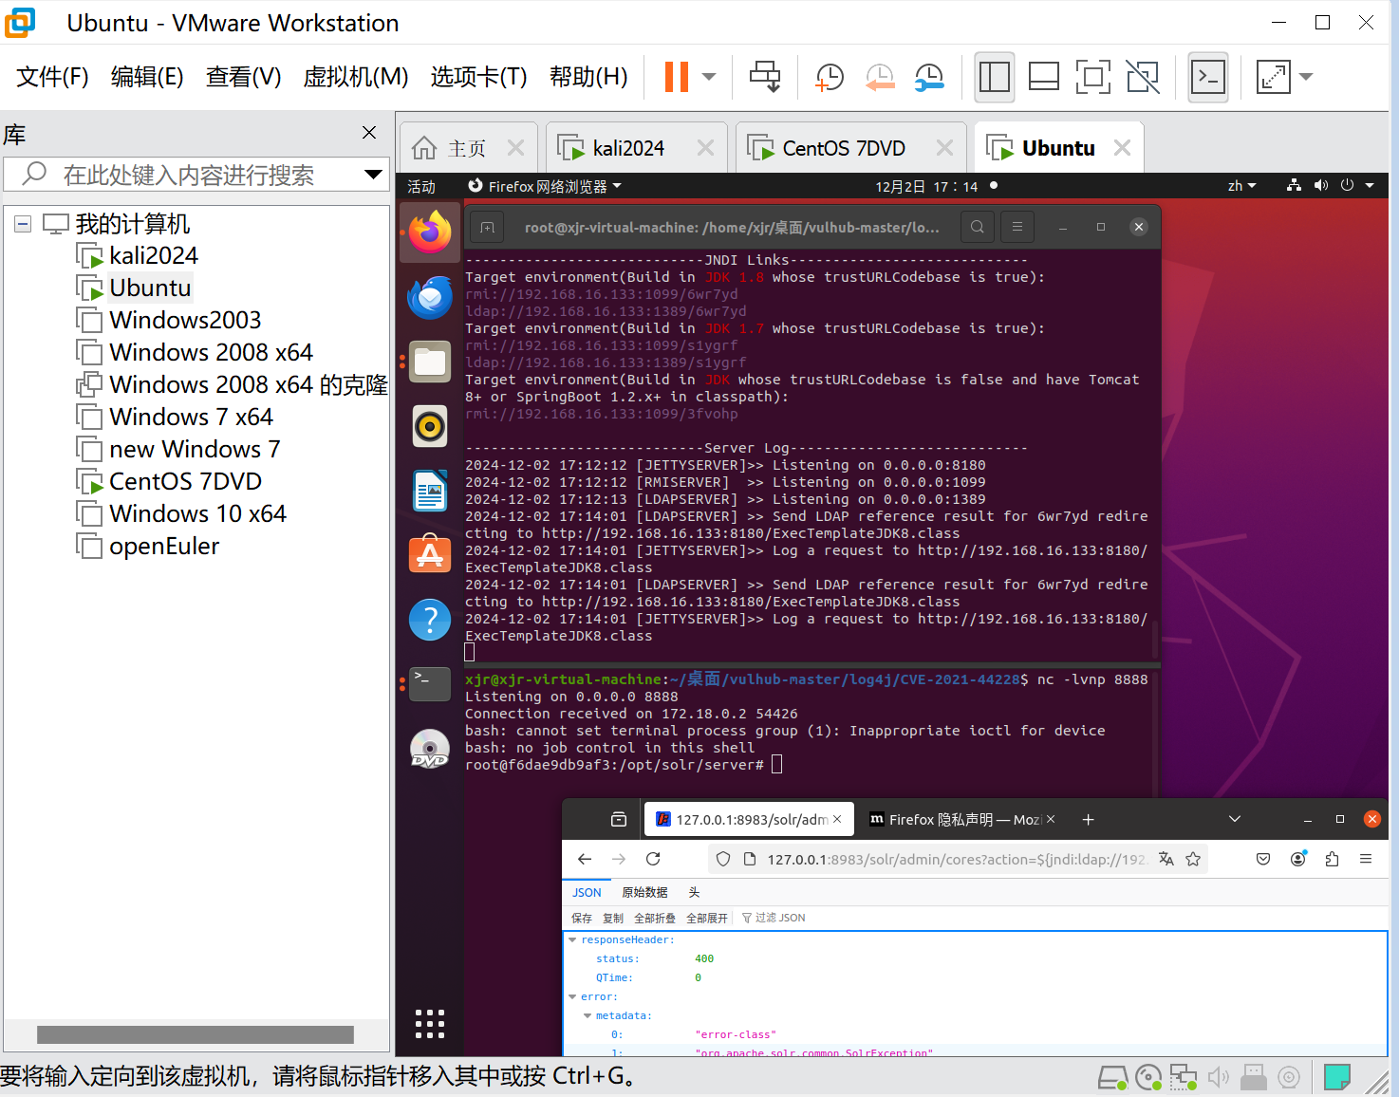Show applications grid in the dock
The width and height of the screenshot is (1399, 1097).
click(x=430, y=1023)
